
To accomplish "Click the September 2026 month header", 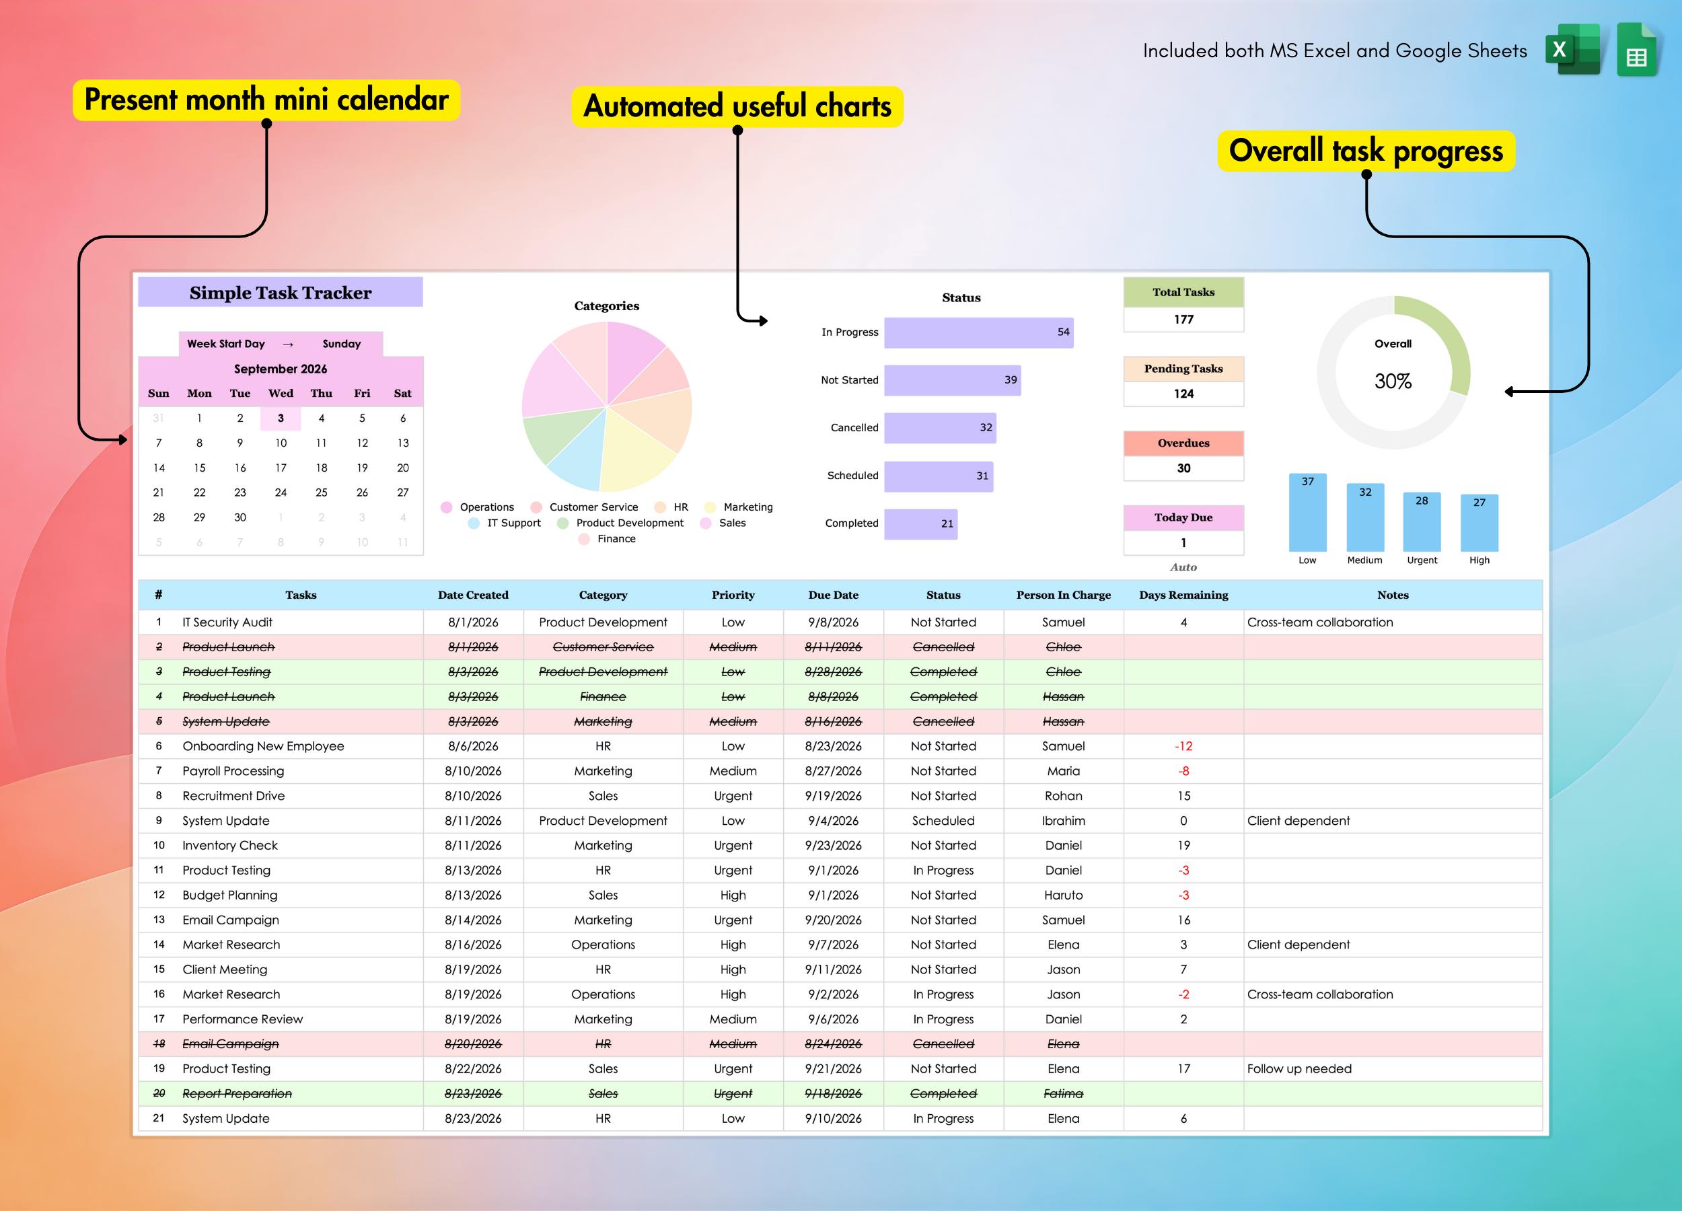I will click(281, 369).
